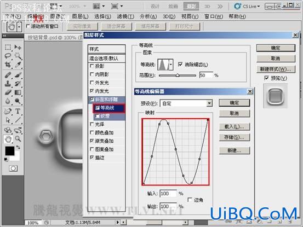Click the 范围 range slider handle
Viewport: 303px width, 227px height.
coord(178,75)
